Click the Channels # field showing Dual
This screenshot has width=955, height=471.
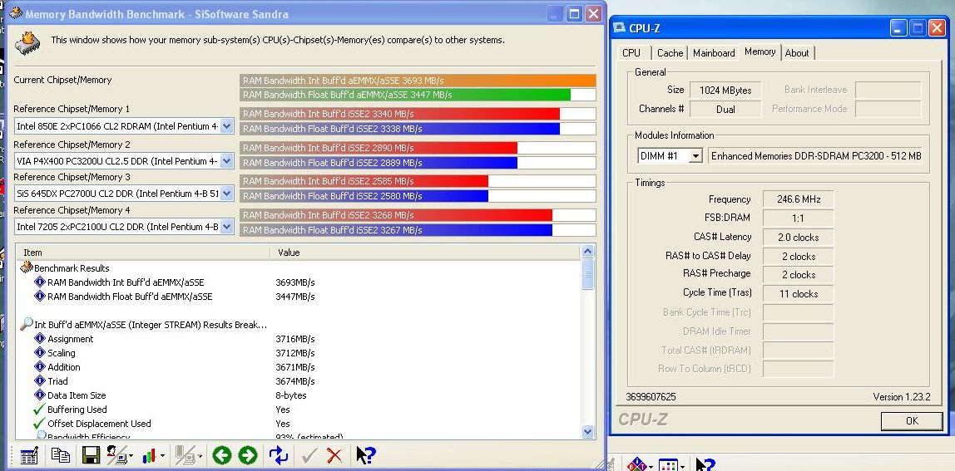pyautogui.click(x=725, y=110)
